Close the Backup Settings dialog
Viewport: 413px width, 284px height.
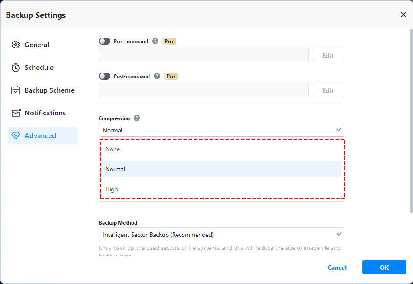tap(403, 15)
